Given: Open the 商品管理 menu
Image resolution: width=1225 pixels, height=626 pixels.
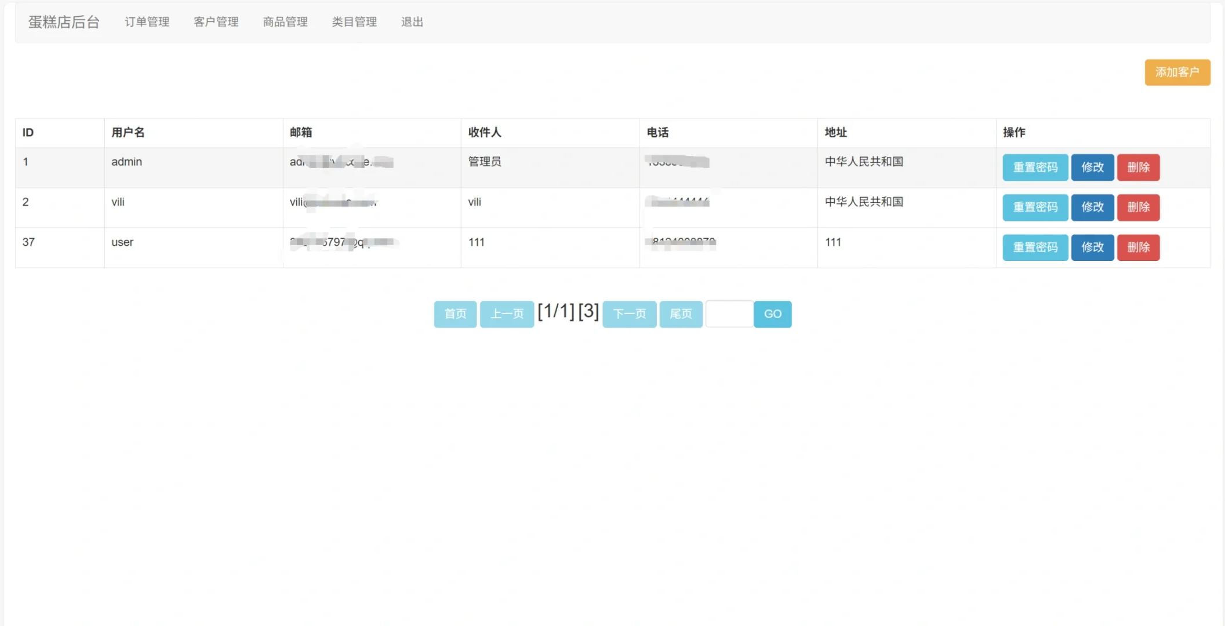Looking at the screenshot, I should [x=285, y=22].
